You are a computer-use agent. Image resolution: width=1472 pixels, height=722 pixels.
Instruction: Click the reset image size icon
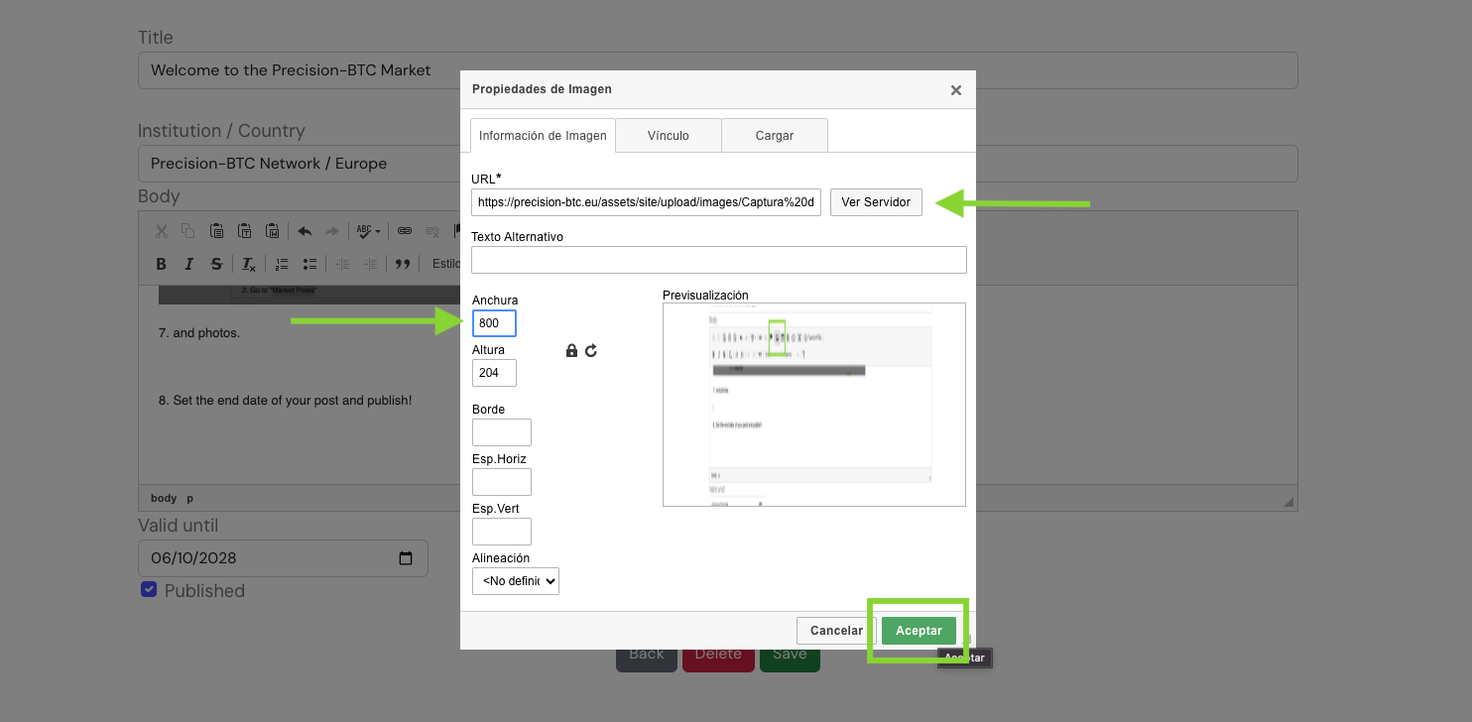[x=591, y=351]
